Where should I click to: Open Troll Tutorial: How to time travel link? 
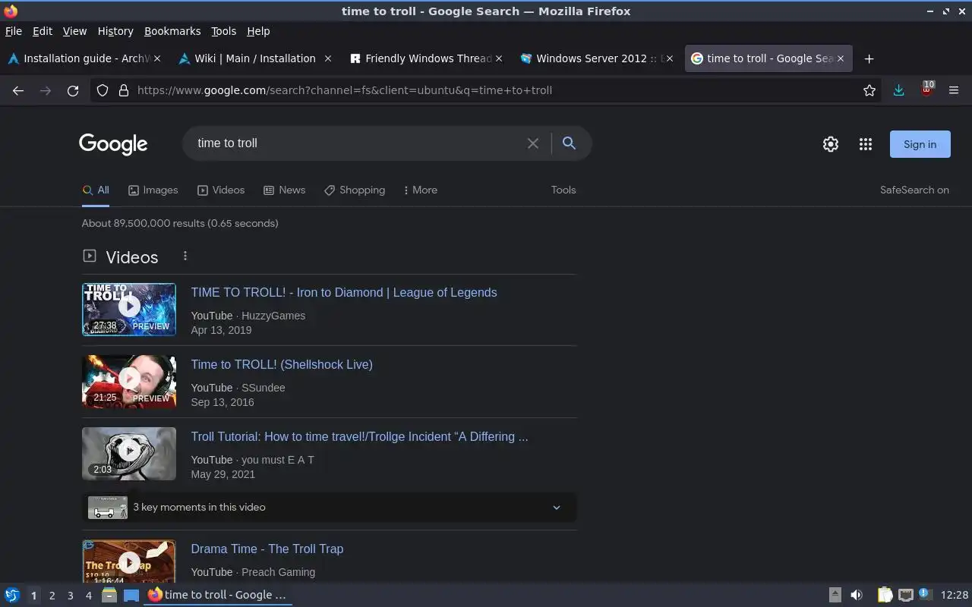click(359, 437)
